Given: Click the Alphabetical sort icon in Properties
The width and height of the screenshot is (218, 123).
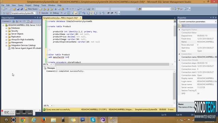Looking at the screenshot, I should tap(183, 26).
